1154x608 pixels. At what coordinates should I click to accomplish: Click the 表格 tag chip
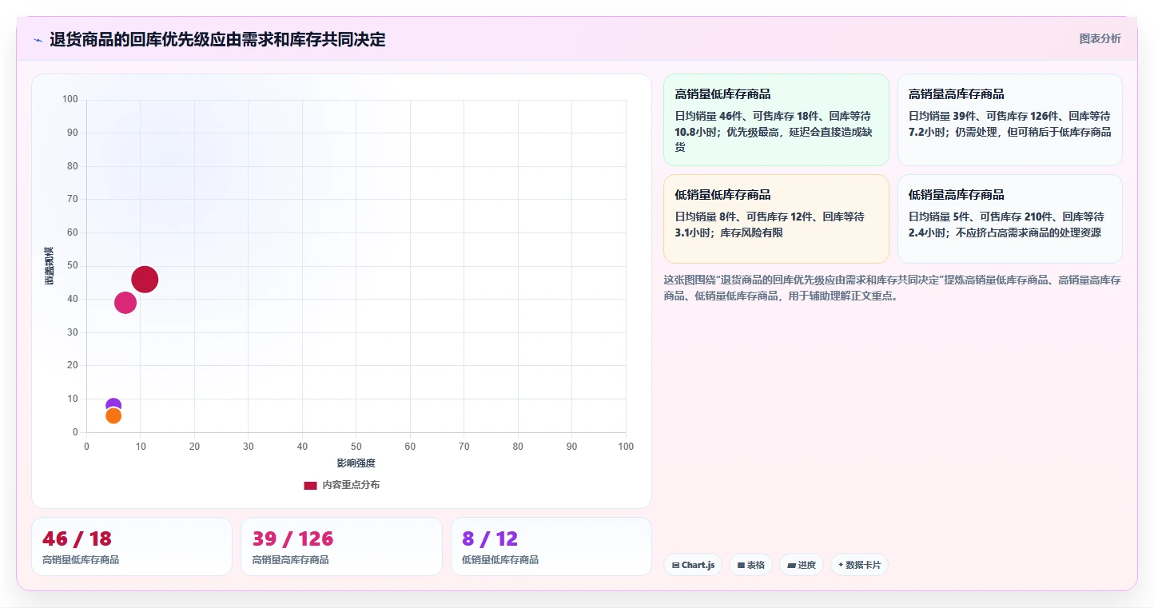(x=750, y=565)
